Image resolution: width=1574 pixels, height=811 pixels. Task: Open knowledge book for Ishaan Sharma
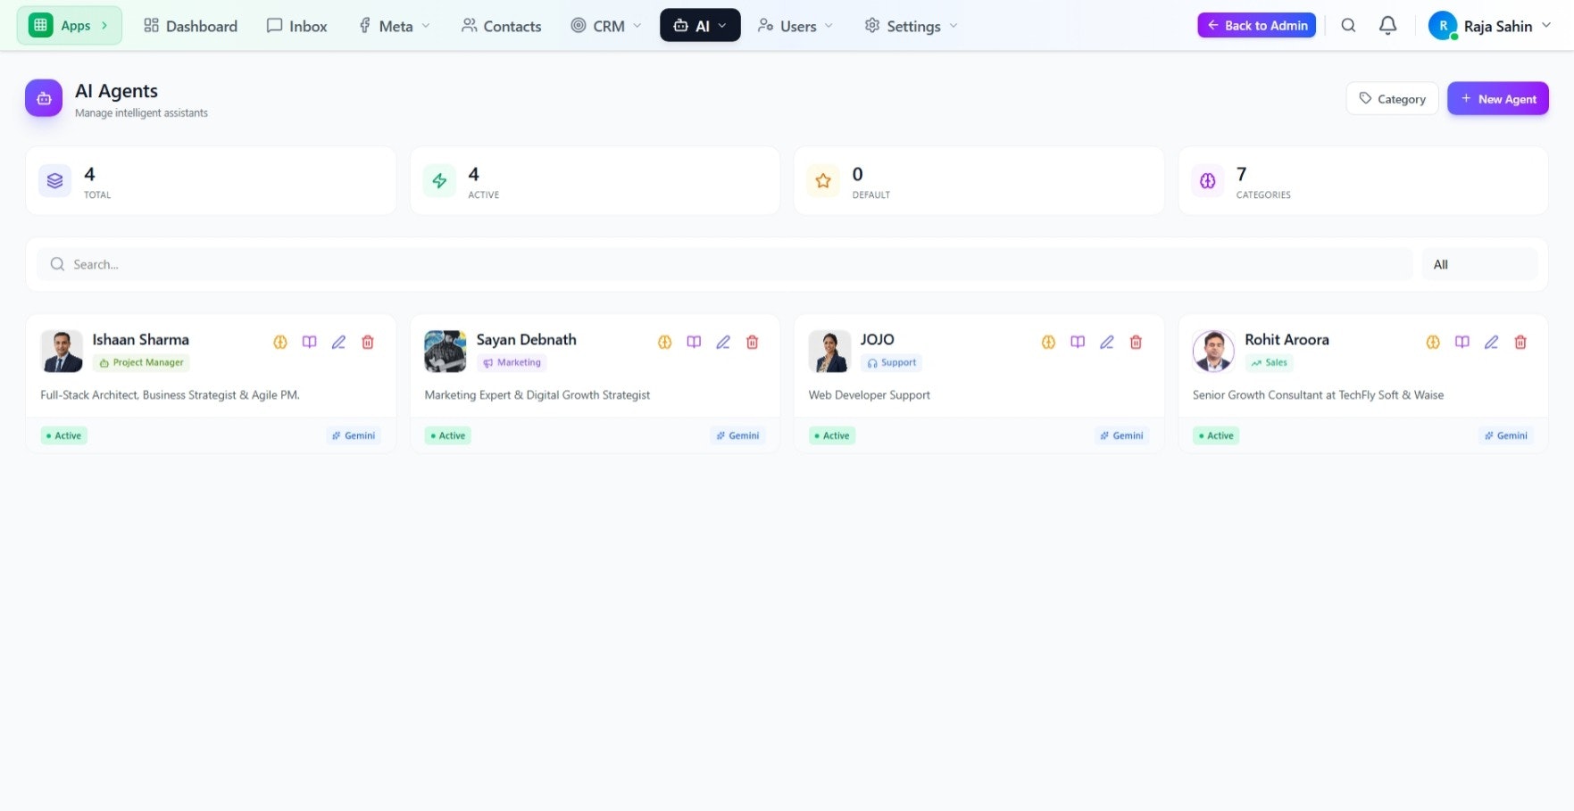pyautogui.click(x=309, y=342)
